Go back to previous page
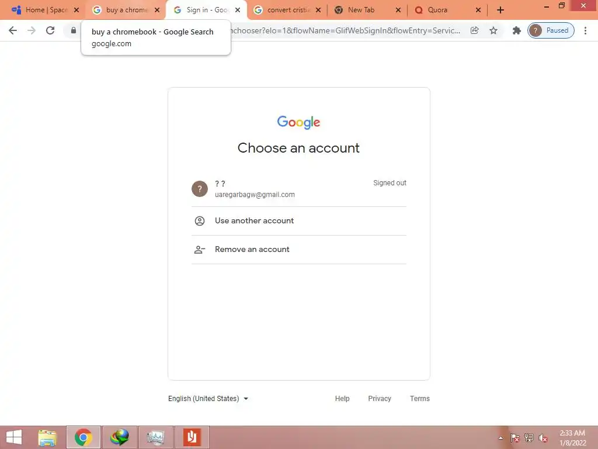Screen dimensions: 598x449 [x=13, y=30]
